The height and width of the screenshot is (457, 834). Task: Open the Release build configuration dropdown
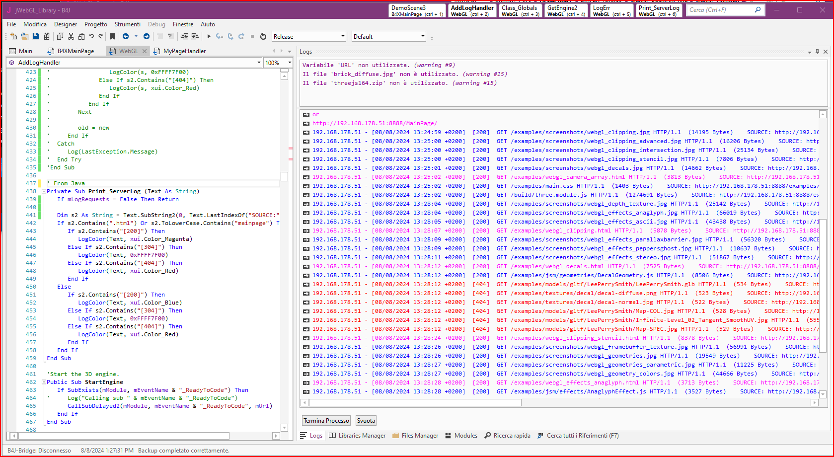pyautogui.click(x=343, y=36)
